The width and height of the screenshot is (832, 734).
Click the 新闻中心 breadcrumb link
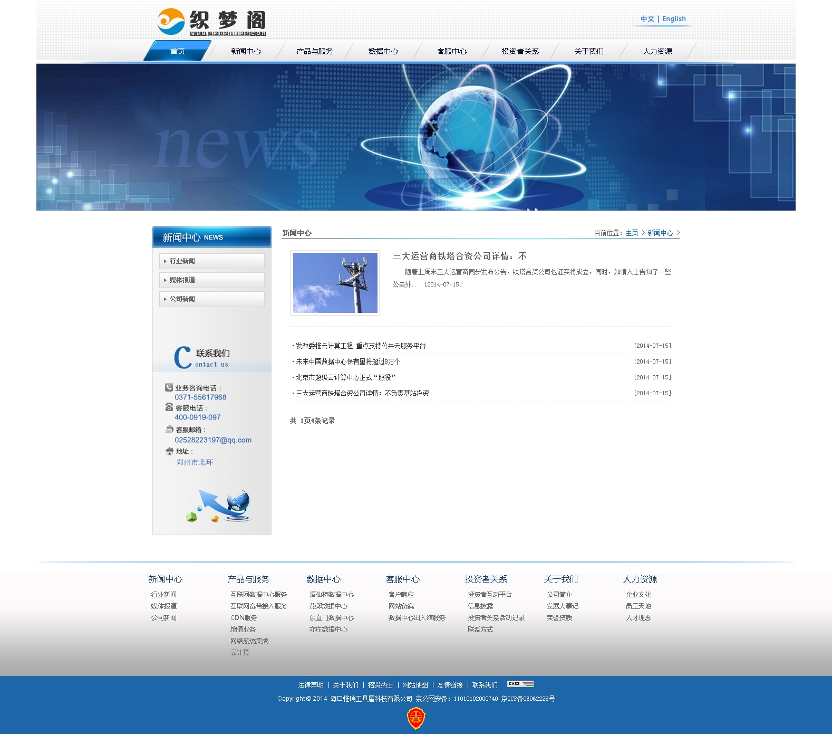660,233
